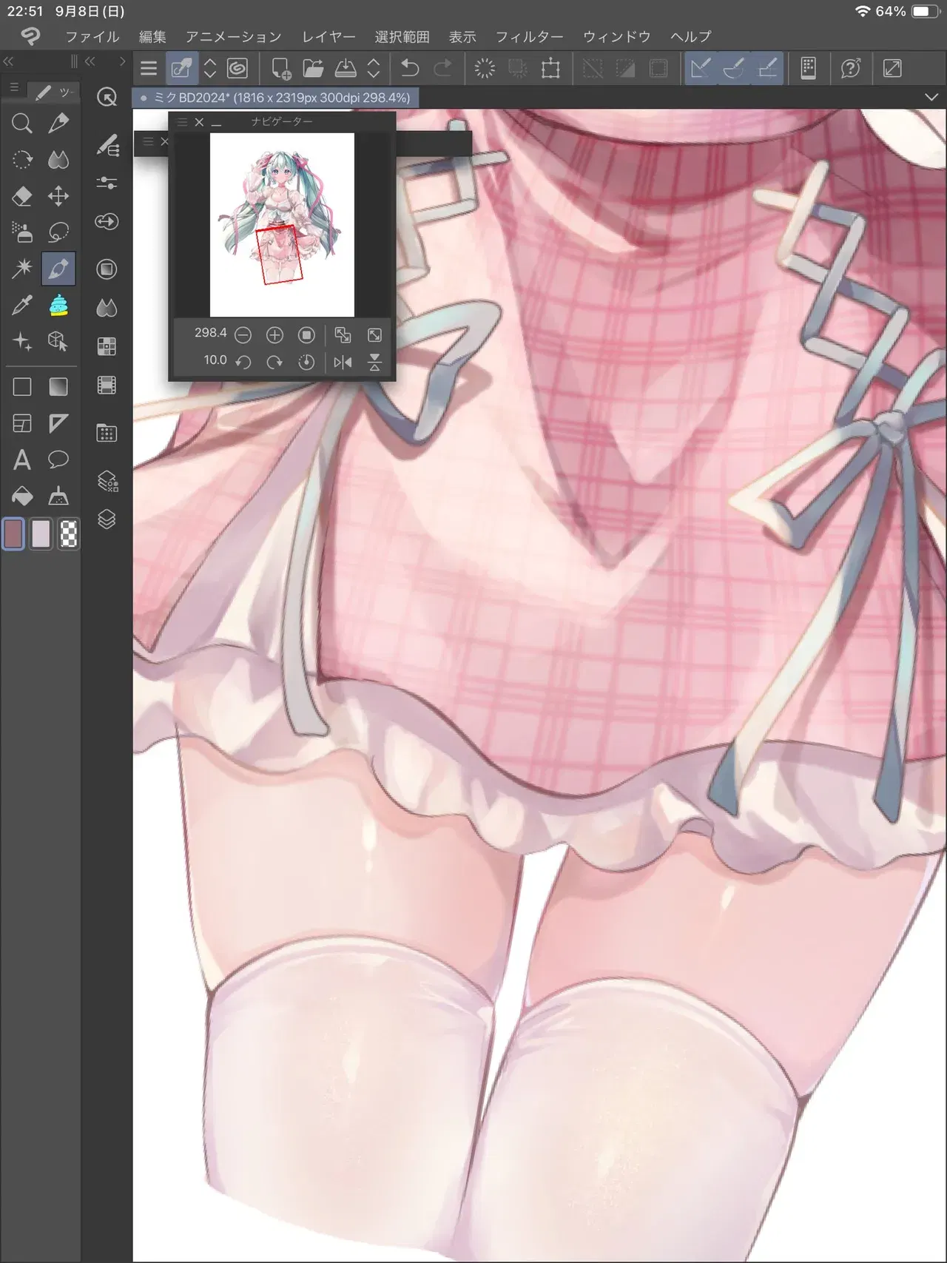
Task: Select the Ruler tool
Action: coord(58,423)
